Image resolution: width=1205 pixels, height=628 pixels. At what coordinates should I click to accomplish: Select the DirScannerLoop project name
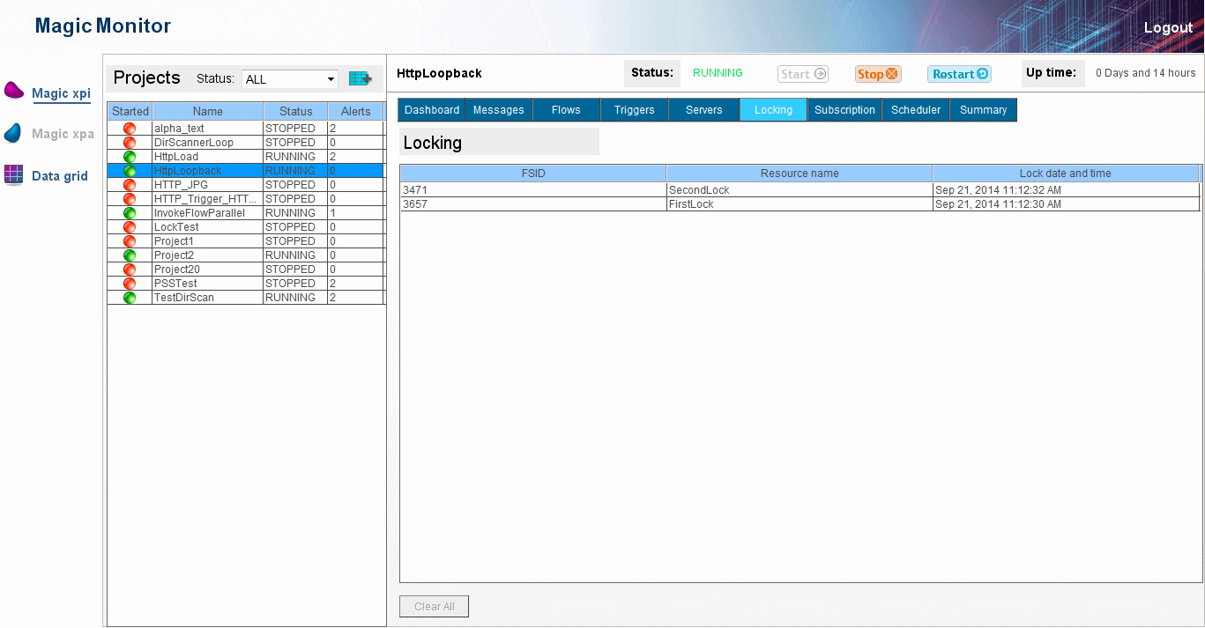(x=193, y=143)
